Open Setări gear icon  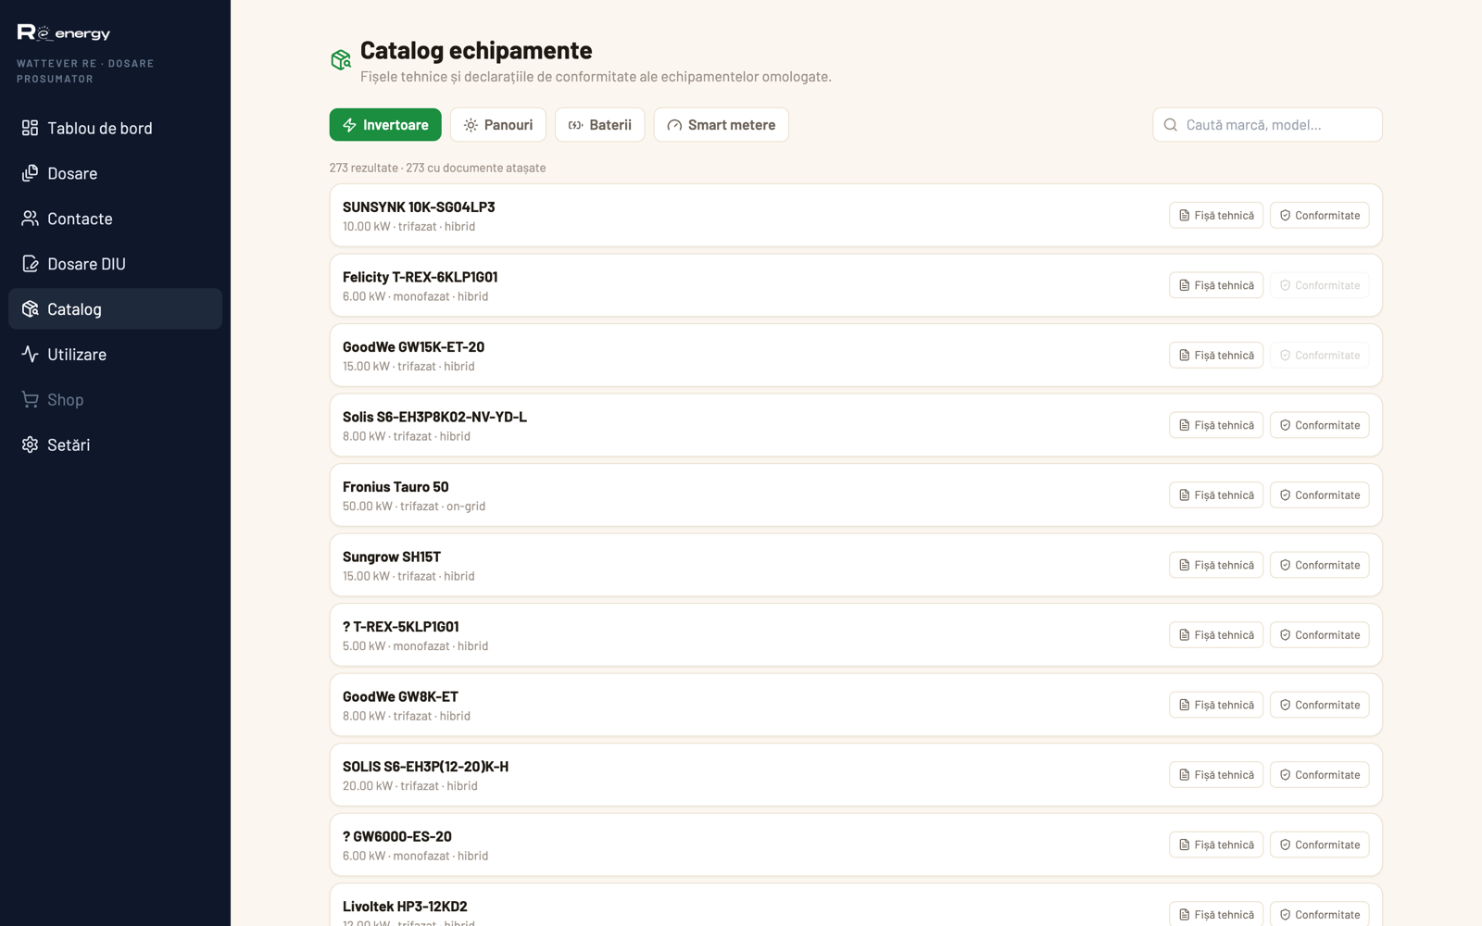tap(31, 445)
